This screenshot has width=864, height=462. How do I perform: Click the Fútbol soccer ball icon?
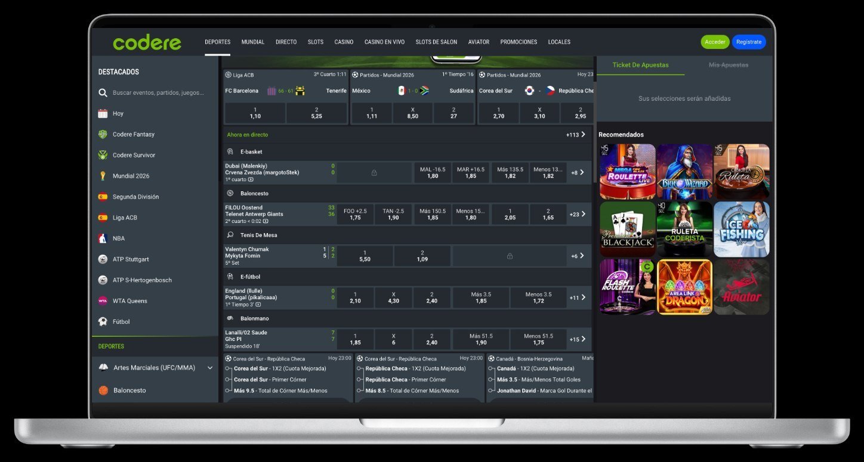point(103,322)
